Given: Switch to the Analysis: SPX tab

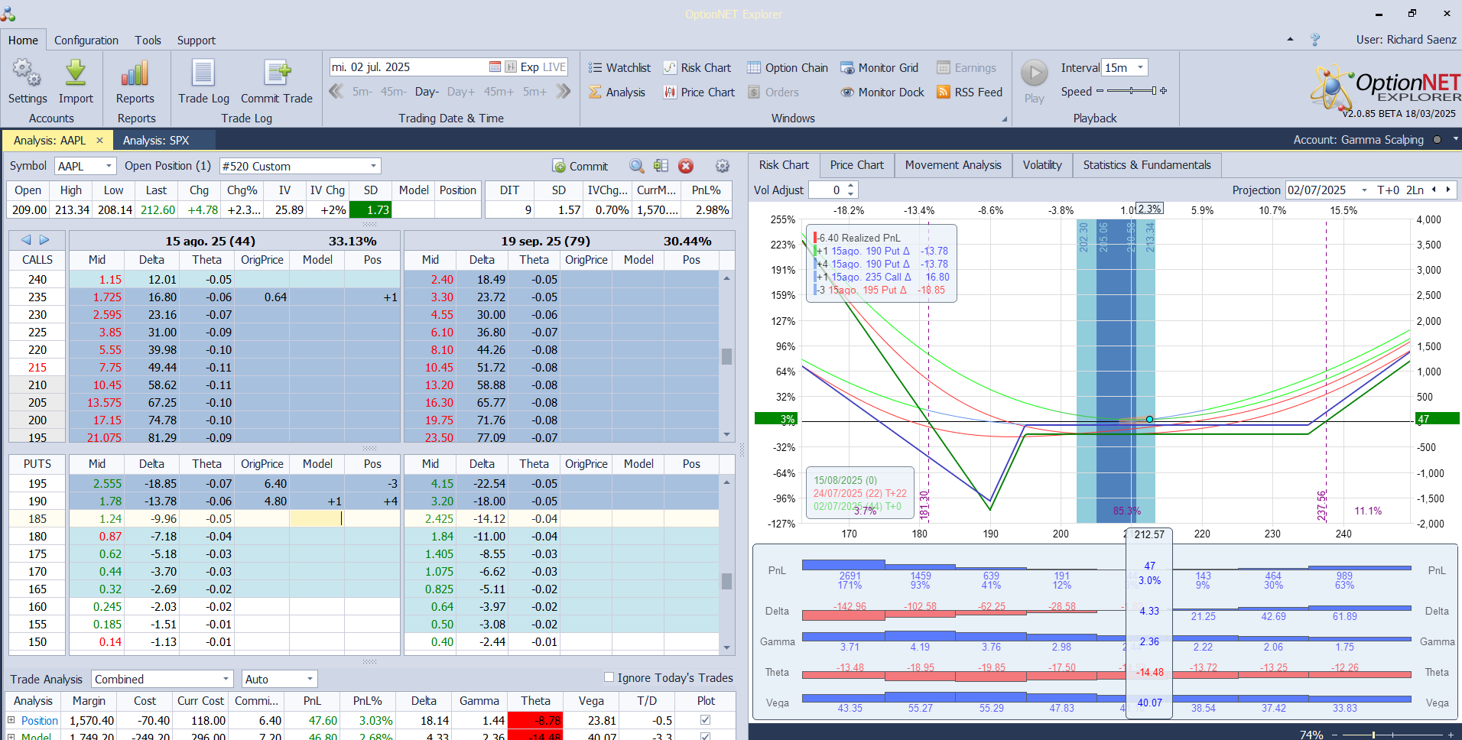Looking at the screenshot, I should click(x=156, y=140).
